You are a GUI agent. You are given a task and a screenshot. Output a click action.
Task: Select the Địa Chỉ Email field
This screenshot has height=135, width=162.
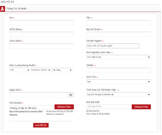118,34
